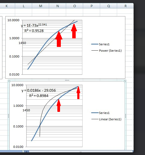This screenshot has height=155, width=145.
Task: Click 0.1000 axis label in top chart
Action: coord(14,56)
